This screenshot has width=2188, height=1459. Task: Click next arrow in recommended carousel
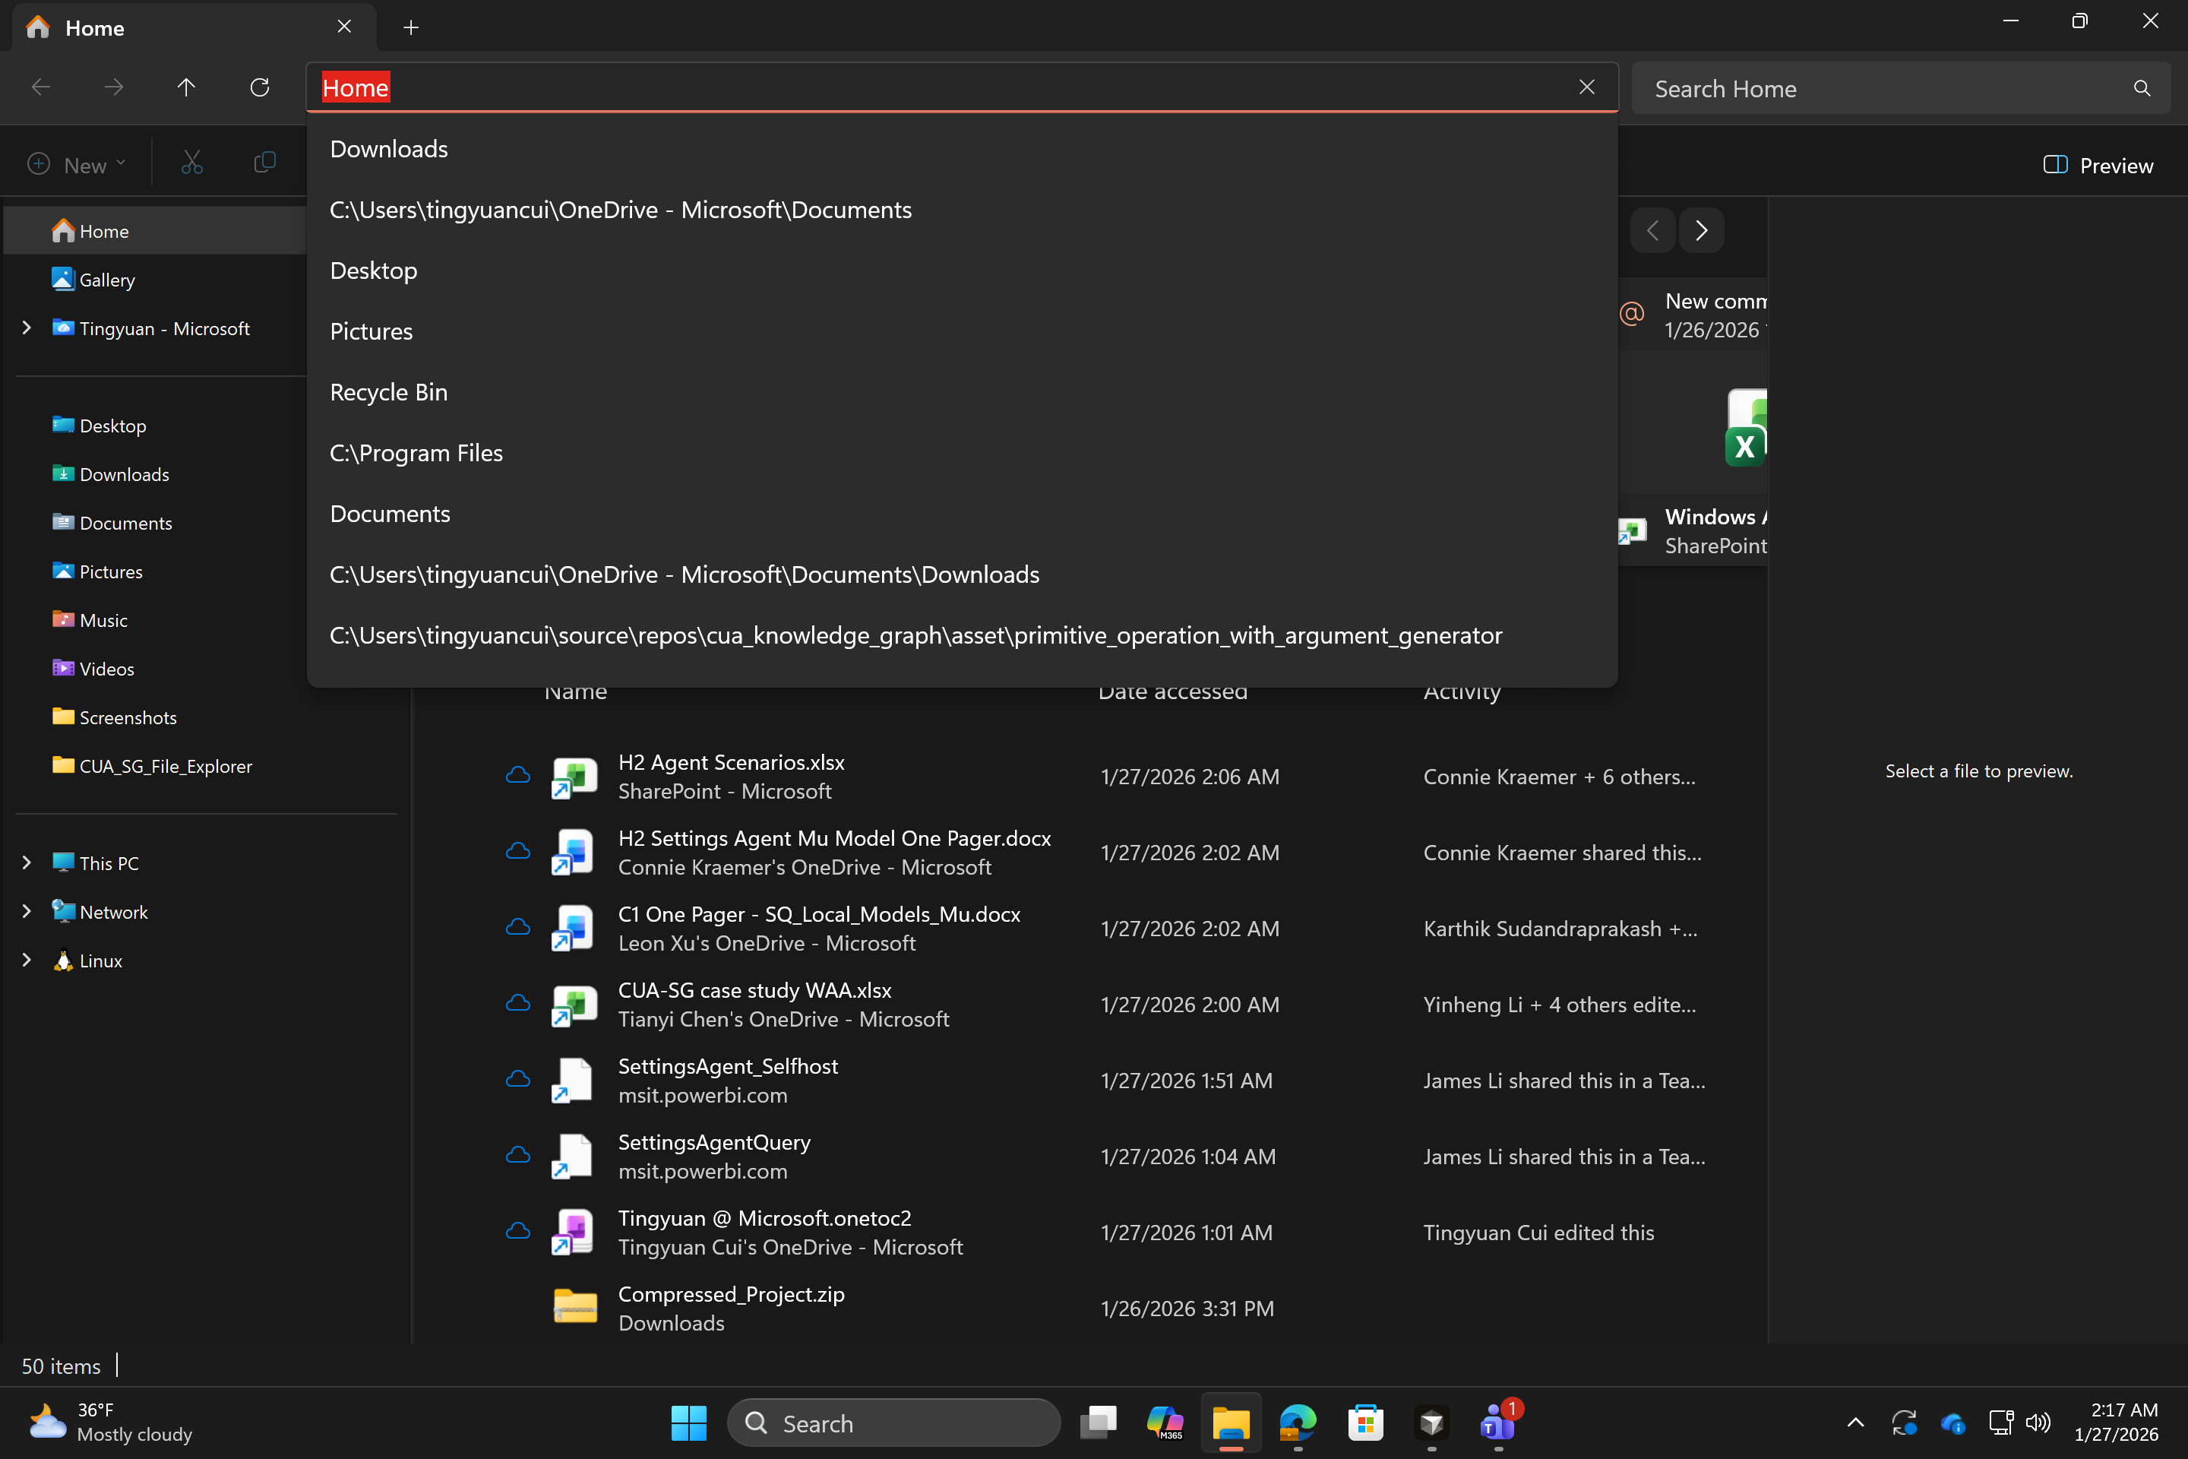(1702, 229)
